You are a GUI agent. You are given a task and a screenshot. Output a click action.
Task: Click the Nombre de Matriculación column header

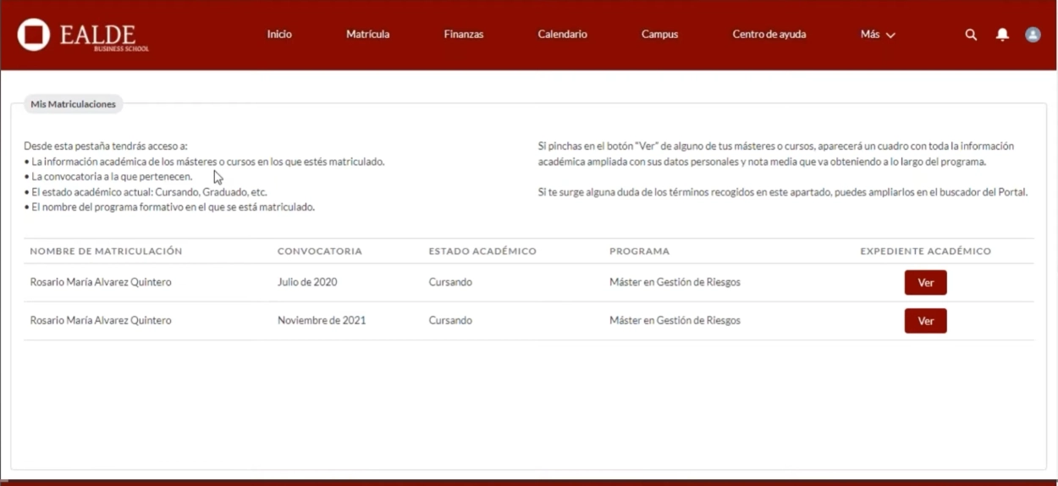[x=106, y=251]
